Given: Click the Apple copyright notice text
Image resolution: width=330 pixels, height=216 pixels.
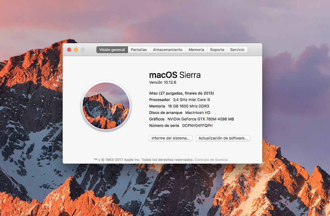Looking at the screenshot, I should [x=143, y=160].
